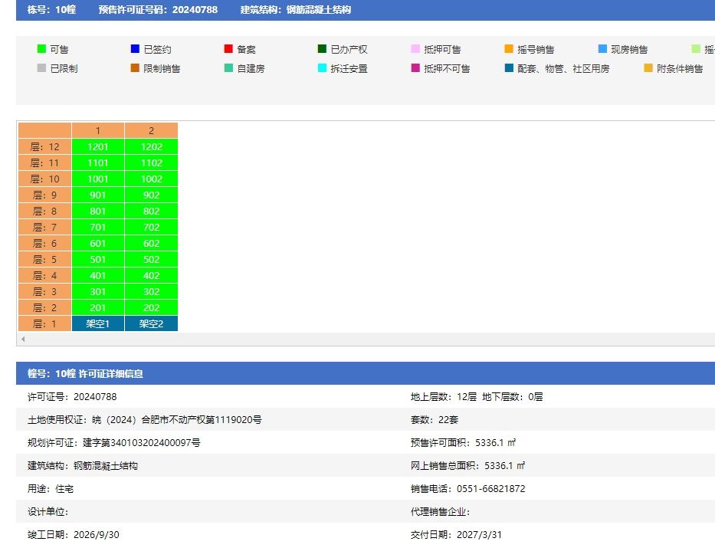Click the 规划许可证 number text
The width and height of the screenshot is (715, 548).
(141, 443)
